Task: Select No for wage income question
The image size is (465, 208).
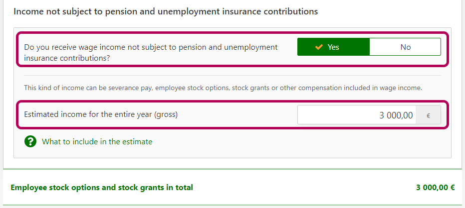Action: click(405, 47)
